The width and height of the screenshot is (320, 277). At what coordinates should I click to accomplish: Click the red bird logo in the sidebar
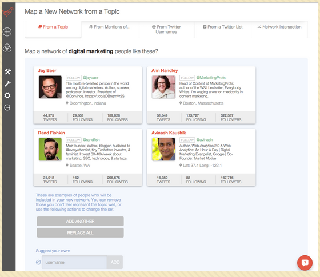point(8,11)
